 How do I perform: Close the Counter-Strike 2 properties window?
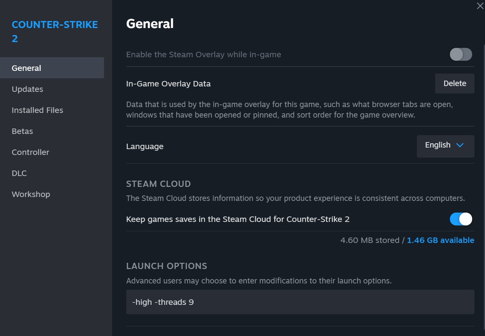coord(480,6)
